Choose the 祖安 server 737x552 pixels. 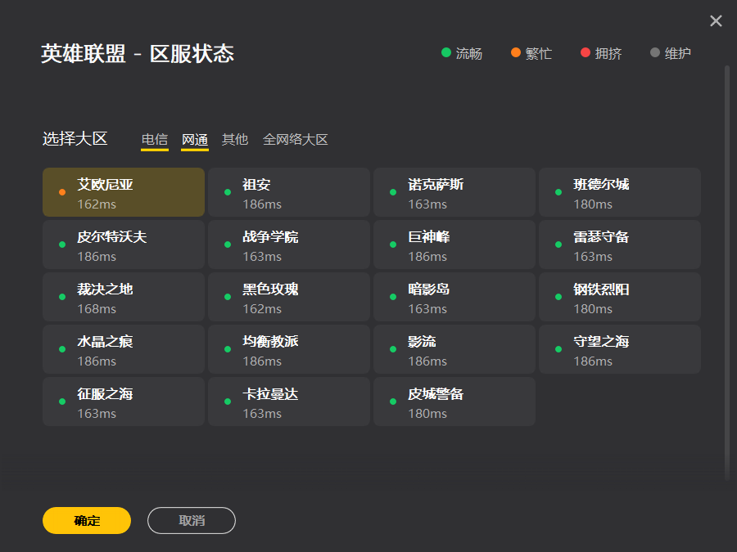click(289, 192)
